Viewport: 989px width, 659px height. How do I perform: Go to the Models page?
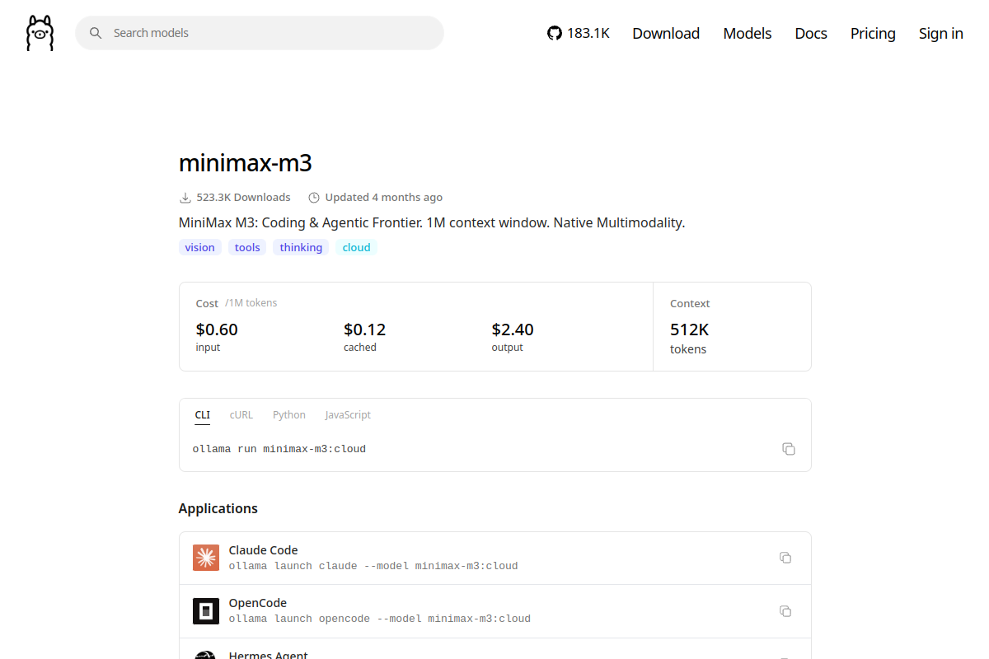point(748,33)
